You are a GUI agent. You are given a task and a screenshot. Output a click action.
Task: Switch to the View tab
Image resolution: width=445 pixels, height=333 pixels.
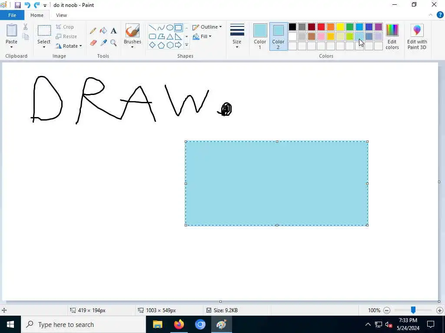(61, 15)
